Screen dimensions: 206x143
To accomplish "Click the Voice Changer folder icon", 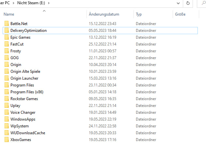I will [7, 112].
